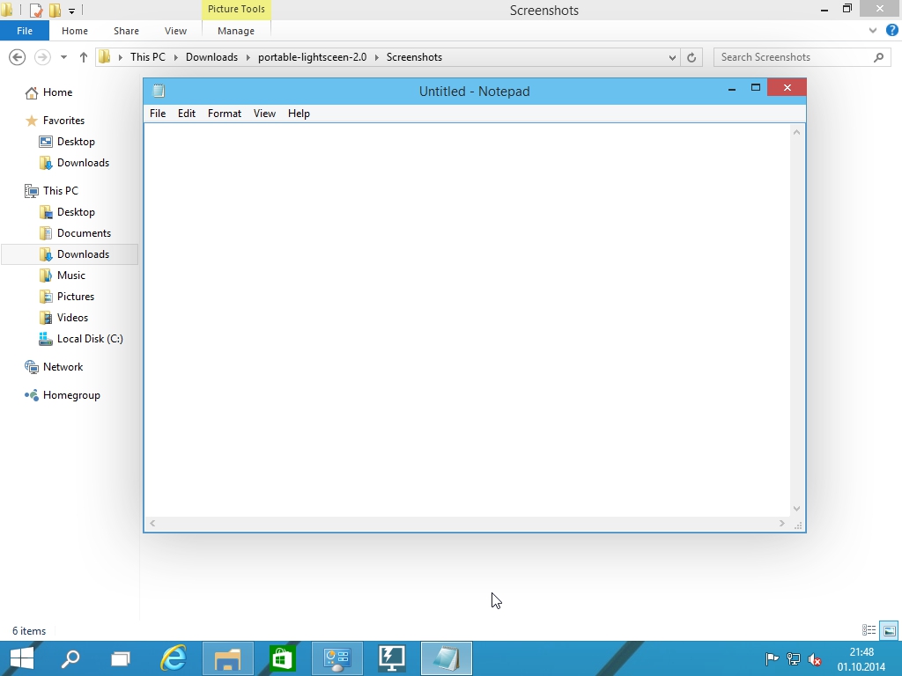Viewport: 902px width, 676px height.
Task: Switch to large thumbnails view in status bar
Action: point(889,630)
